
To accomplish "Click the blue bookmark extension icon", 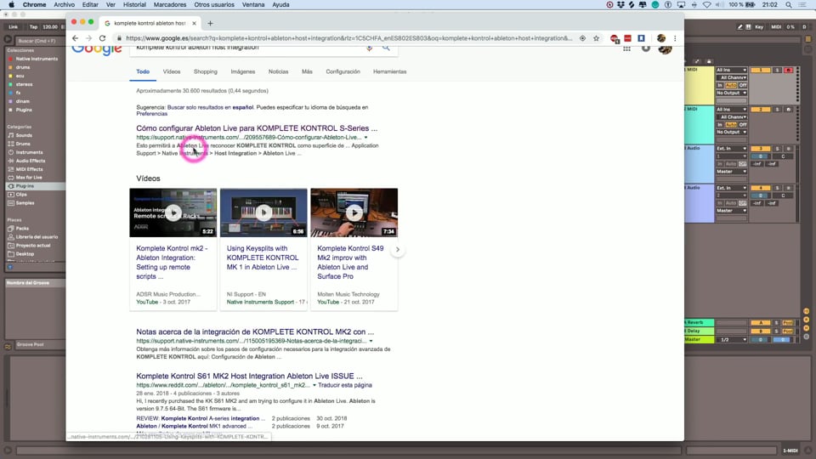I will pos(641,38).
